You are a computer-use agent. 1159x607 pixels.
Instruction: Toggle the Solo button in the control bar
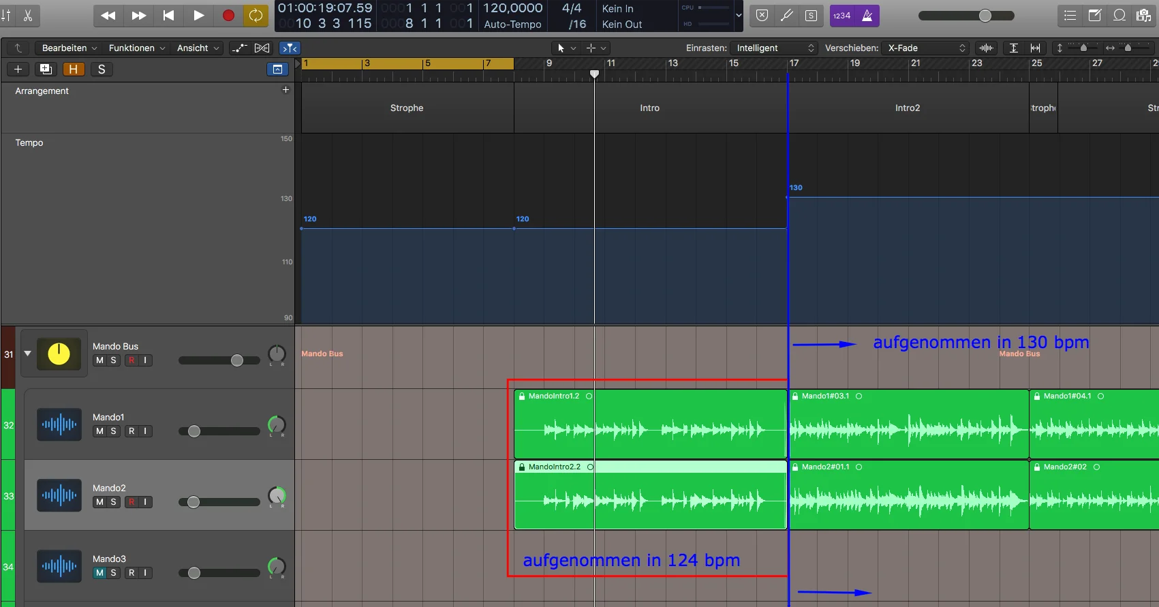[811, 16]
